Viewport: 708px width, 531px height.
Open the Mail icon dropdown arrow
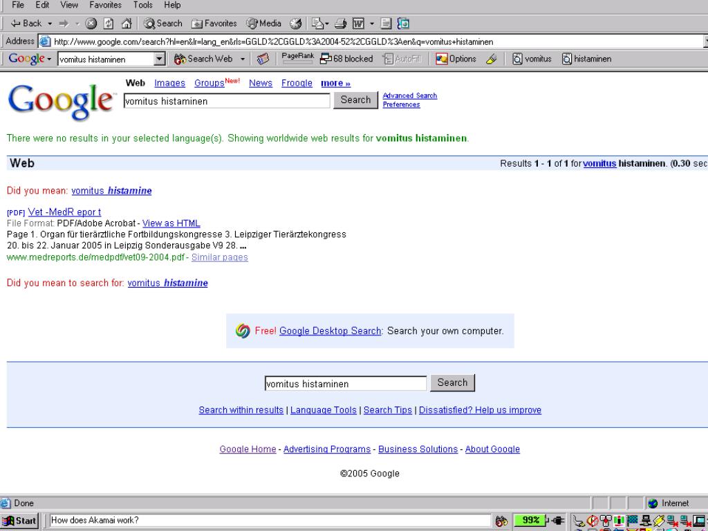pos(327,24)
